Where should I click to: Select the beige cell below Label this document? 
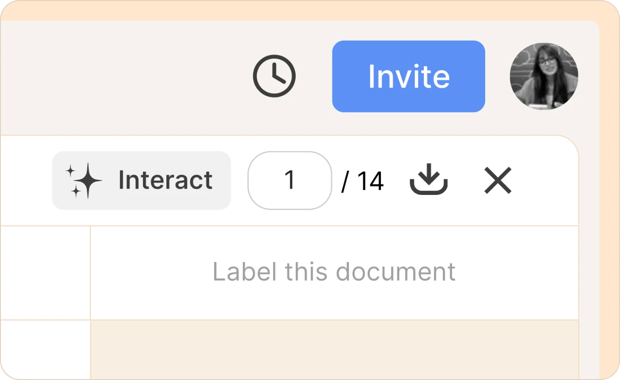pos(334,350)
